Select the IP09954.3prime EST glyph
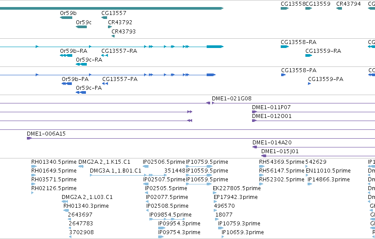The height and width of the screenshot is (239, 375). pyautogui.click(x=162, y=228)
